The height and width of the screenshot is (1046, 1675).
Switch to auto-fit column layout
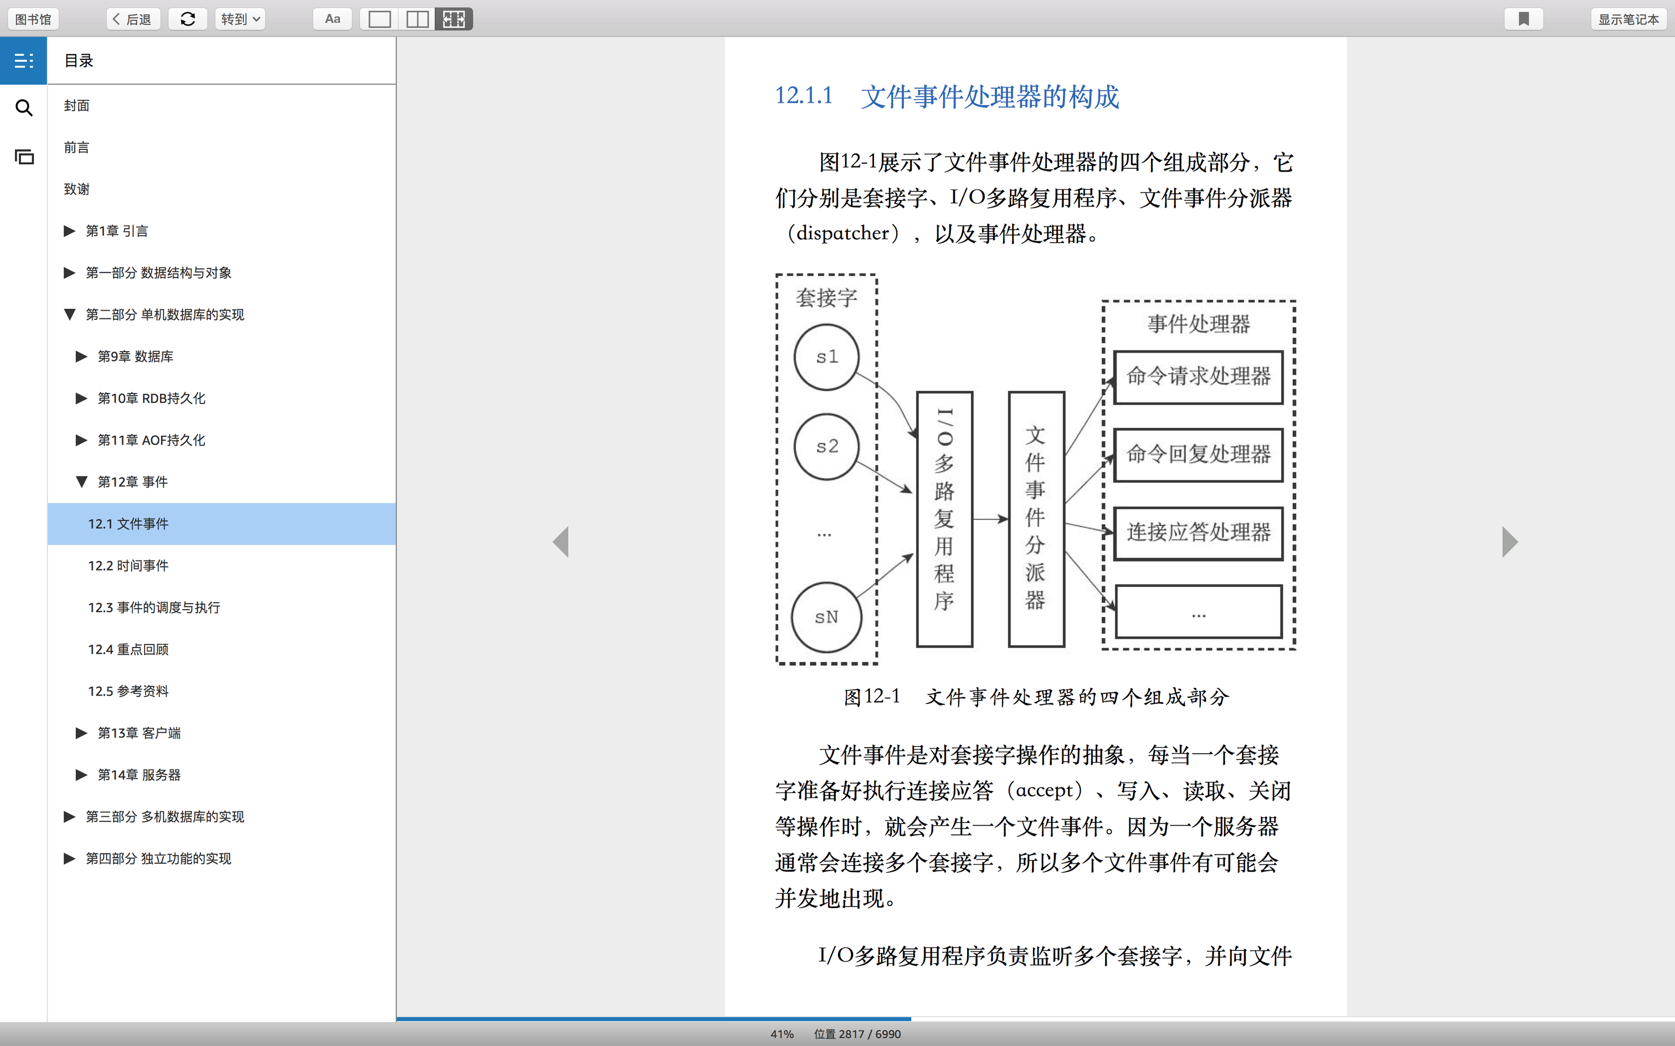(454, 19)
